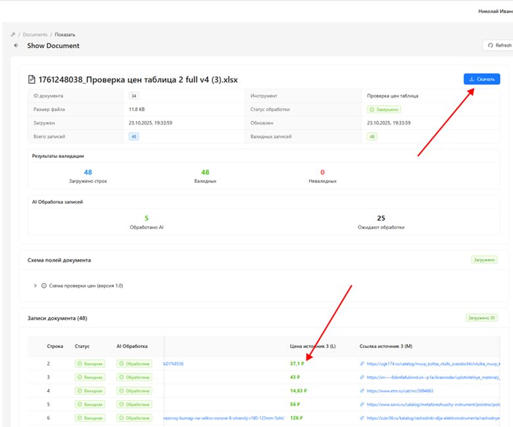
Task: Click the Загружено 30 tag in records section
Action: pos(482,318)
